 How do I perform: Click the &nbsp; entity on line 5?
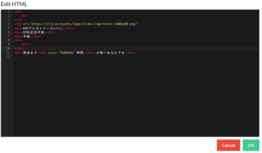(x=58, y=28)
